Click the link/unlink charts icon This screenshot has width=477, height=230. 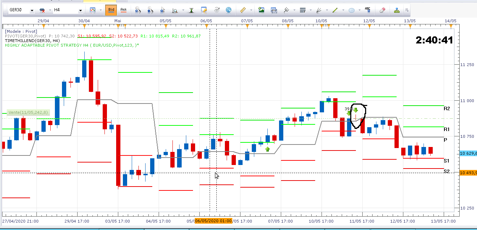[42, 10]
